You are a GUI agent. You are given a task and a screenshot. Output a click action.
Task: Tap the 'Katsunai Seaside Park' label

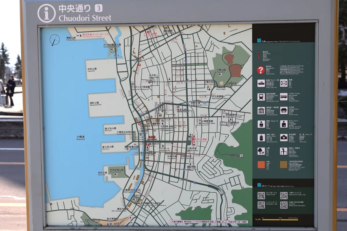[112, 47]
